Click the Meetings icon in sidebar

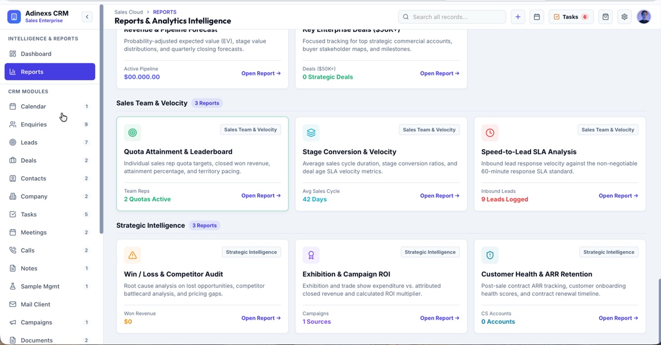click(x=13, y=232)
